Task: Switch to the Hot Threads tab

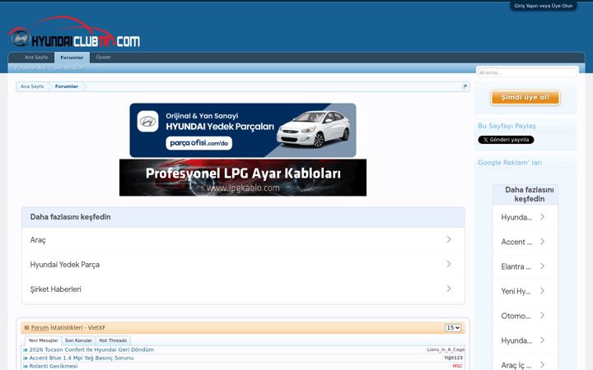Action: coord(113,340)
